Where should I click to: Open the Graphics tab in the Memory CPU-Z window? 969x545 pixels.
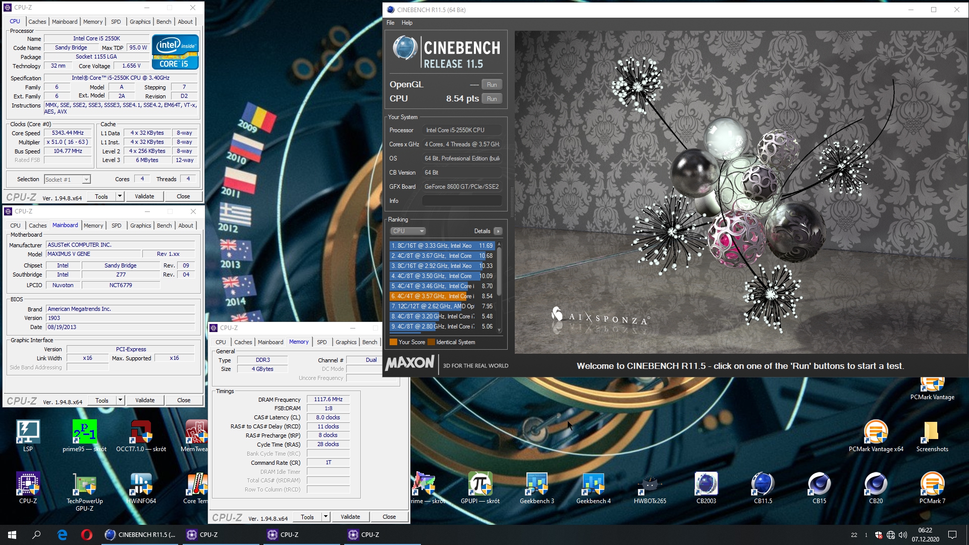(346, 342)
